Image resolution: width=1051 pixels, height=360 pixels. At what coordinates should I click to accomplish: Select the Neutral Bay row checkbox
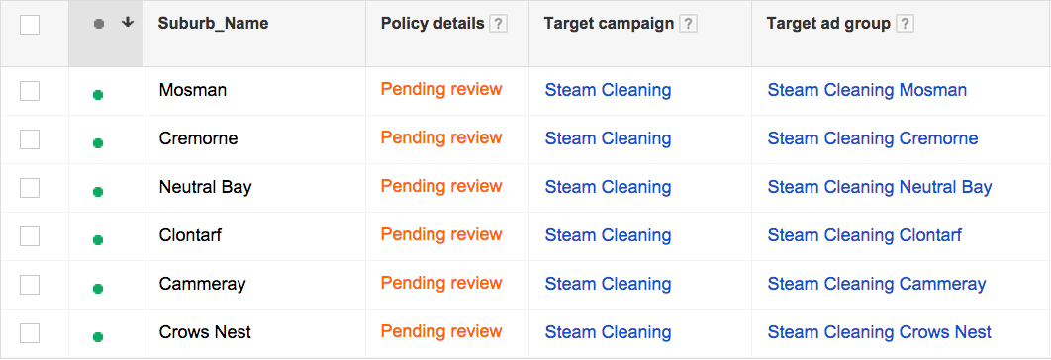pos(30,188)
